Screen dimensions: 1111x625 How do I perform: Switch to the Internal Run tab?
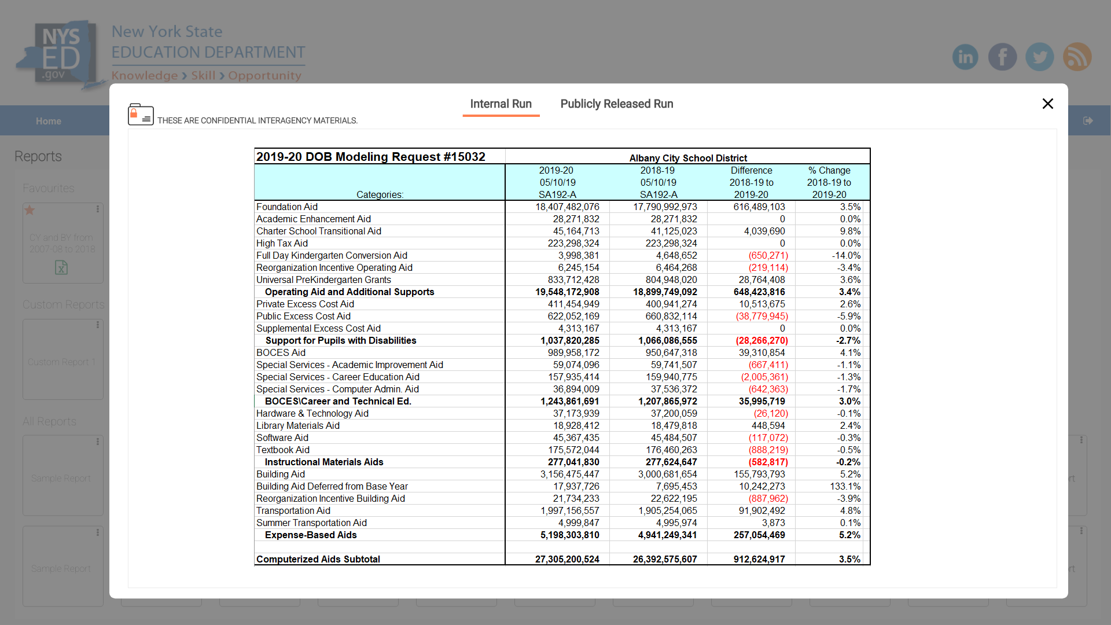point(501,104)
